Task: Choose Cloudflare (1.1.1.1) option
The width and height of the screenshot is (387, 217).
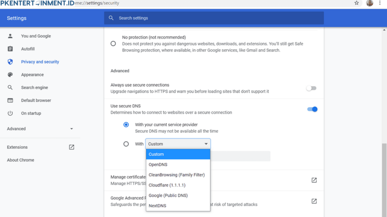Action: tap(178, 185)
